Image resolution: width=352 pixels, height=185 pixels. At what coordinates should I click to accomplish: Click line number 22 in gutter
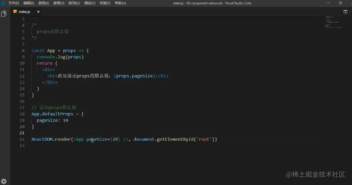tap(22, 139)
